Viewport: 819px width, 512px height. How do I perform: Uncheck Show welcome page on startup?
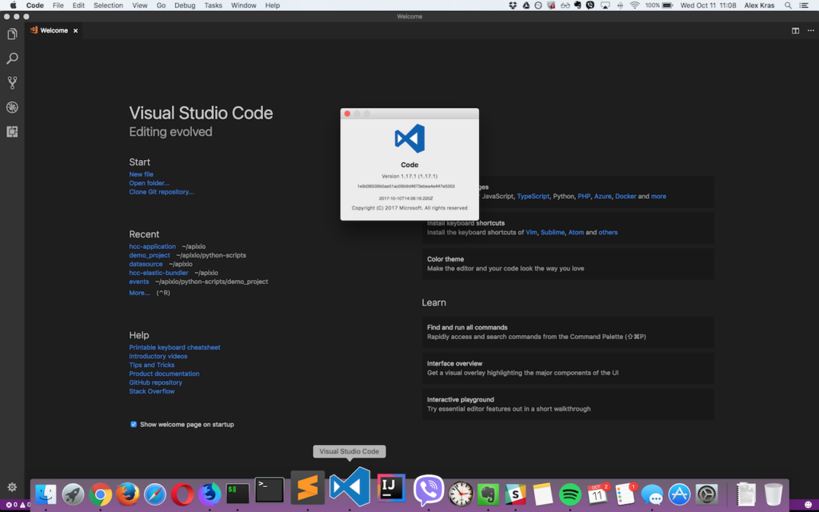pyautogui.click(x=134, y=424)
